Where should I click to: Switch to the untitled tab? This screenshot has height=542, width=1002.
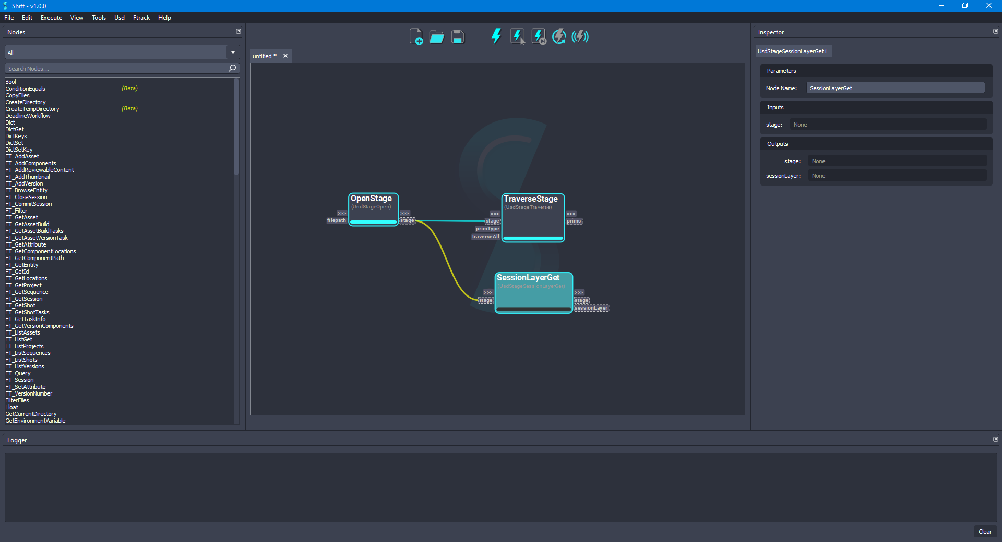[264, 56]
